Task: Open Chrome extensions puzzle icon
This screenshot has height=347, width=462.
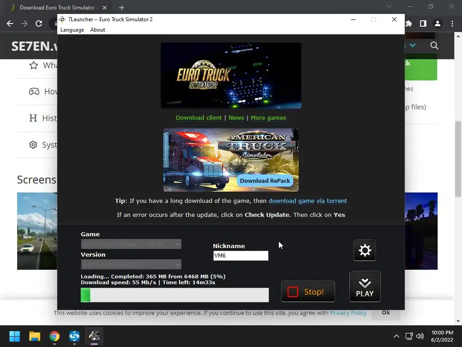Action: (x=409, y=23)
